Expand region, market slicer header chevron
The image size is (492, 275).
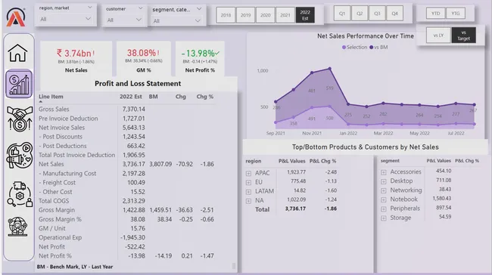pyautogui.click(x=90, y=8)
